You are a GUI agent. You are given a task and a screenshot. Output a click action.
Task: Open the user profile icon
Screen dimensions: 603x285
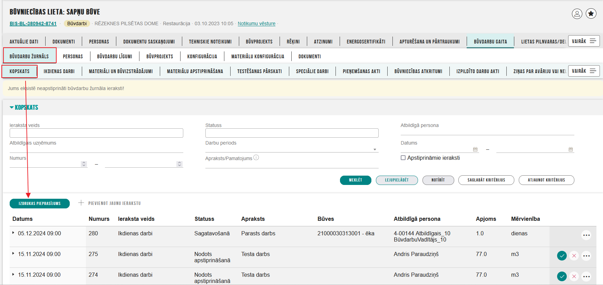click(577, 14)
